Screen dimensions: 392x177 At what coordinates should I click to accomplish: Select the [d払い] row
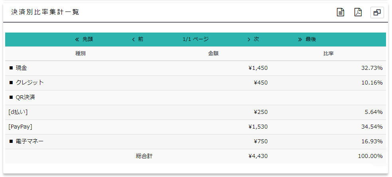[195, 112]
